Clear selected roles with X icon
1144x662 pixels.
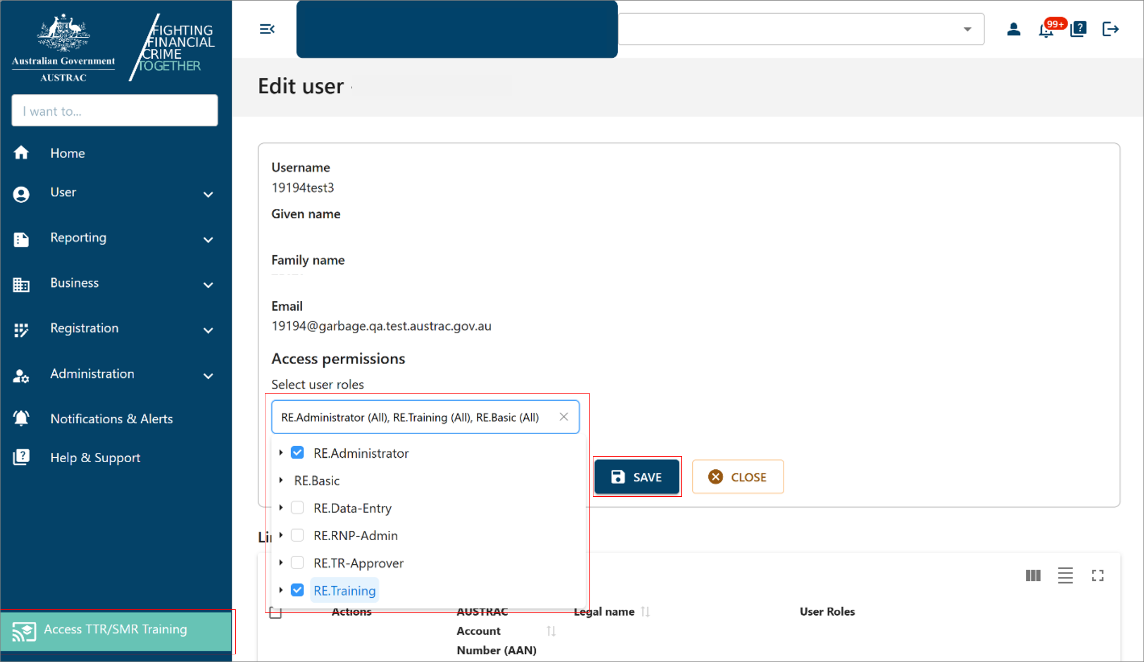[564, 417]
